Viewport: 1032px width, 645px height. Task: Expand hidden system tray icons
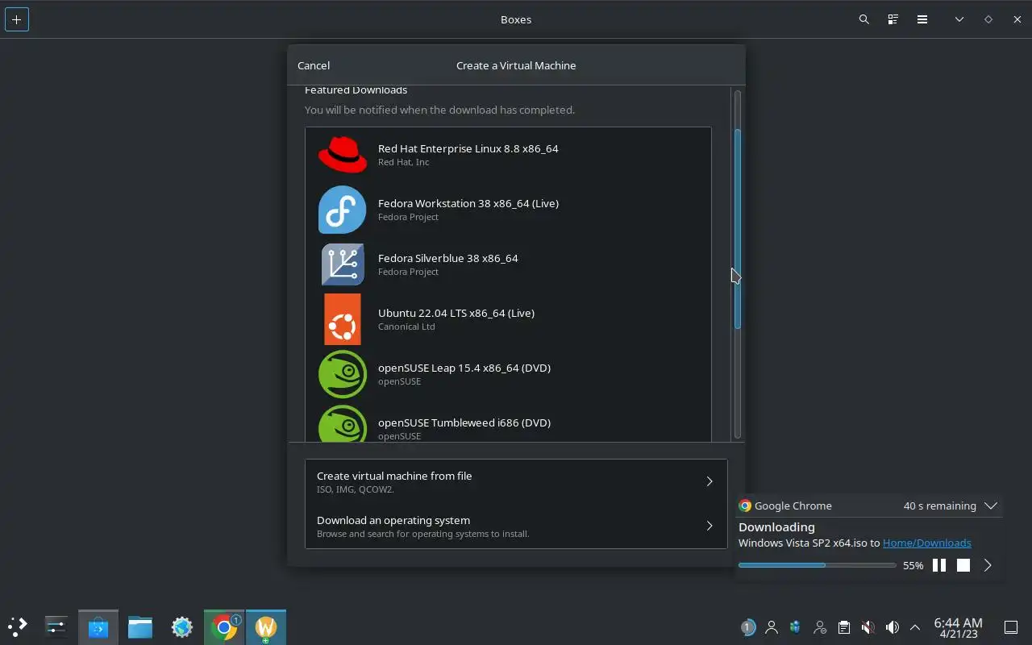915,627
